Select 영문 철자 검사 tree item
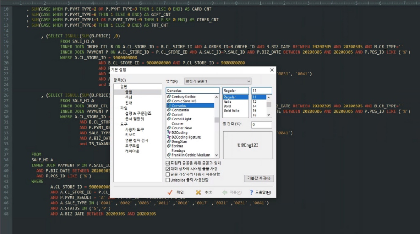The width and height of the screenshot is (420, 234). (137, 140)
